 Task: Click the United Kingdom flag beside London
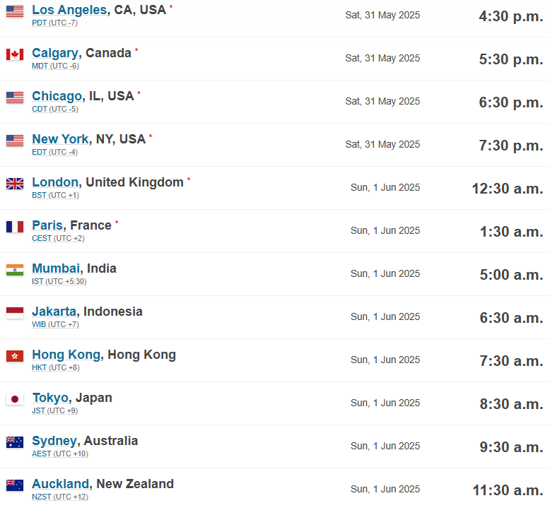pyautogui.click(x=15, y=184)
